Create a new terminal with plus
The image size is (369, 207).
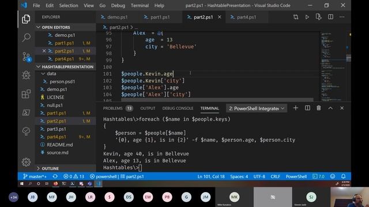[296, 108]
